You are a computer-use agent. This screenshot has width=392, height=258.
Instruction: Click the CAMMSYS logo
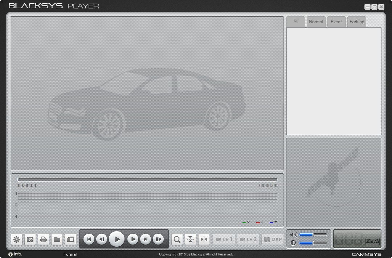pos(367,254)
